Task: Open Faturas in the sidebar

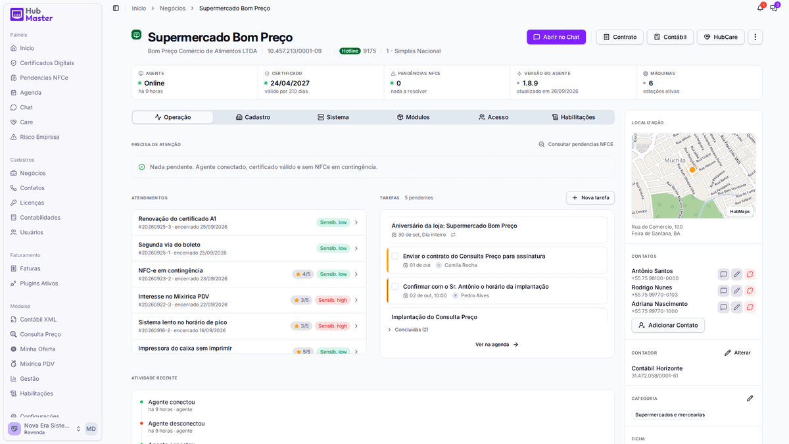Action: (54, 268)
